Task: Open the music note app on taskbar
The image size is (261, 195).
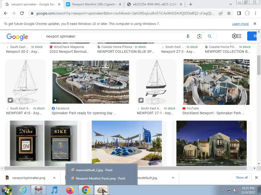Action: tap(54, 190)
